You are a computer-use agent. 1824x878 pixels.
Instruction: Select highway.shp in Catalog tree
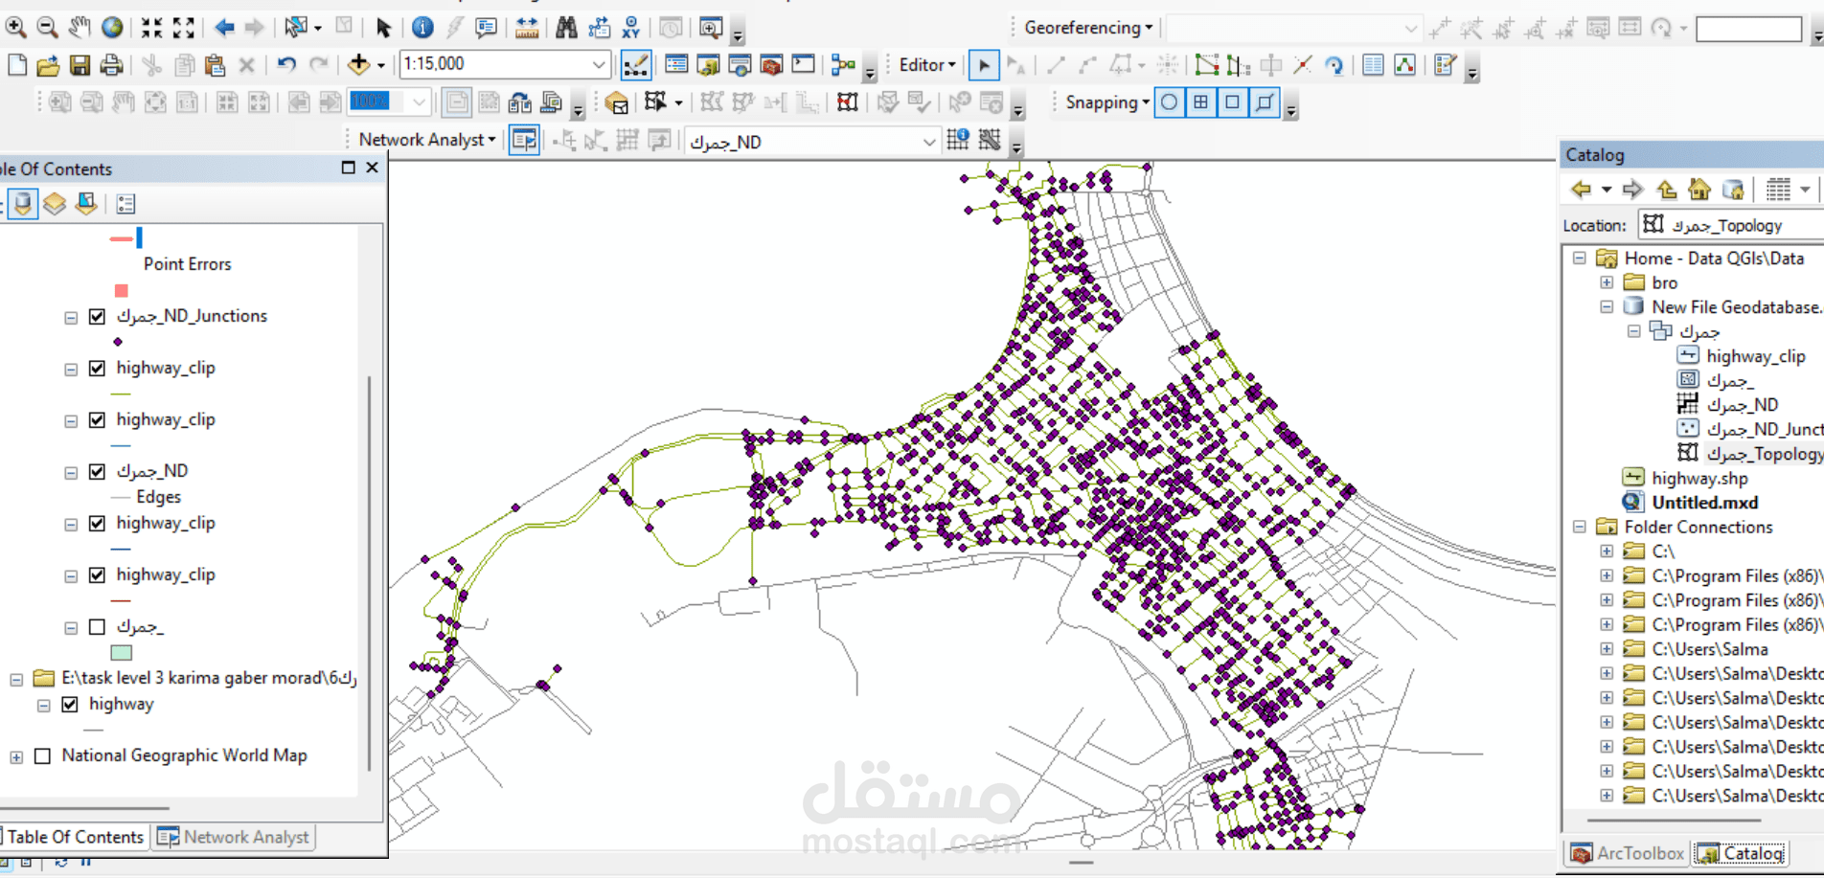point(1699,478)
